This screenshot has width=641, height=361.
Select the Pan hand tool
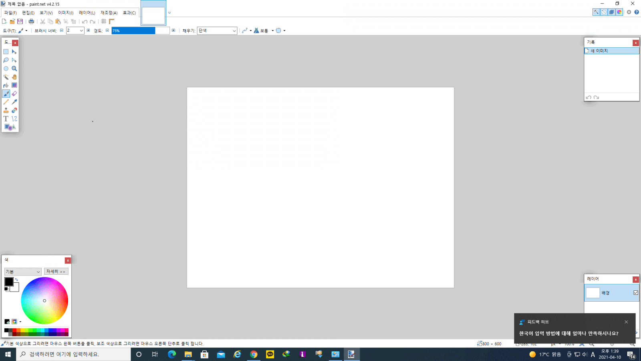(x=14, y=77)
